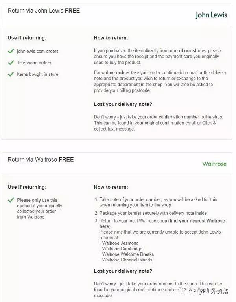Click 'Waitrose Welcome Breaks' list entry
This screenshot has height=302, width=236.
[x=128, y=254]
